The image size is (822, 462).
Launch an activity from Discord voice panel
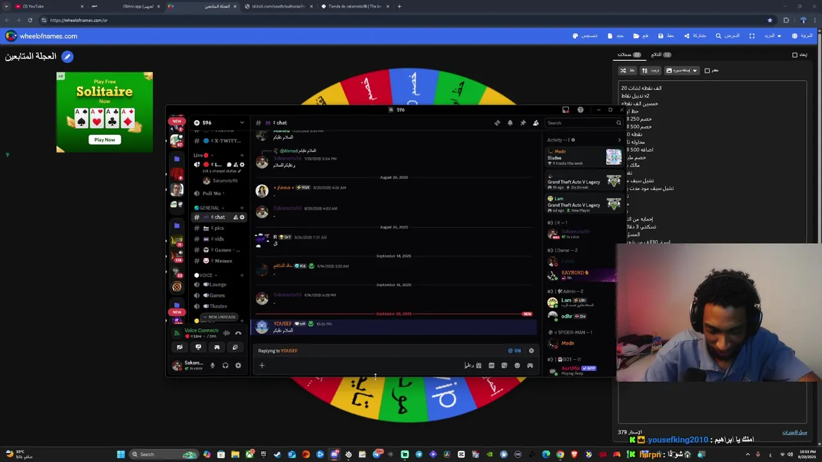coord(217,347)
